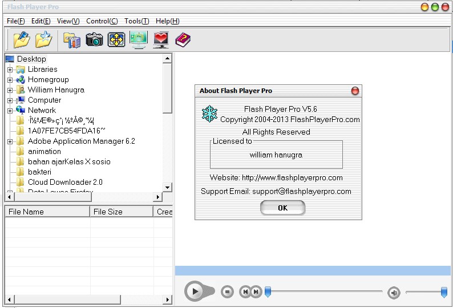Select the animation folder
The image size is (453, 308).
[x=44, y=151]
